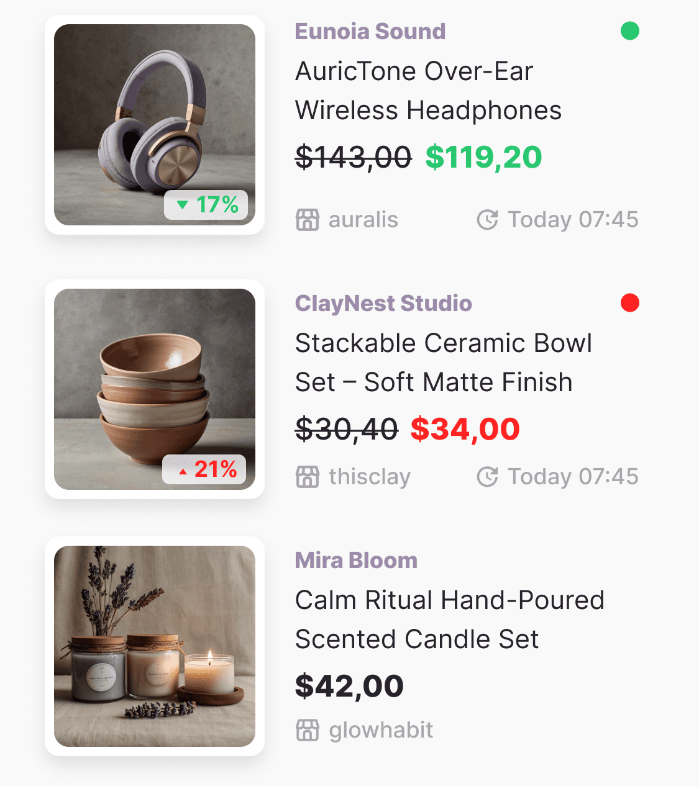Click the $119,20 discounted price
This screenshot has height=786, width=699.
(x=483, y=157)
